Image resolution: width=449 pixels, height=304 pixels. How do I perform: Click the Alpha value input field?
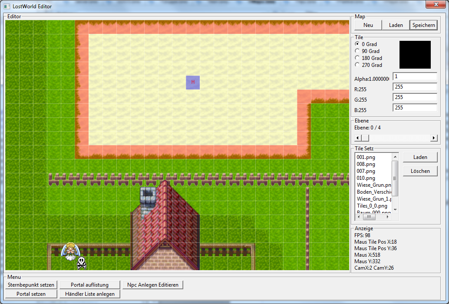pyautogui.click(x=415, y=76)
